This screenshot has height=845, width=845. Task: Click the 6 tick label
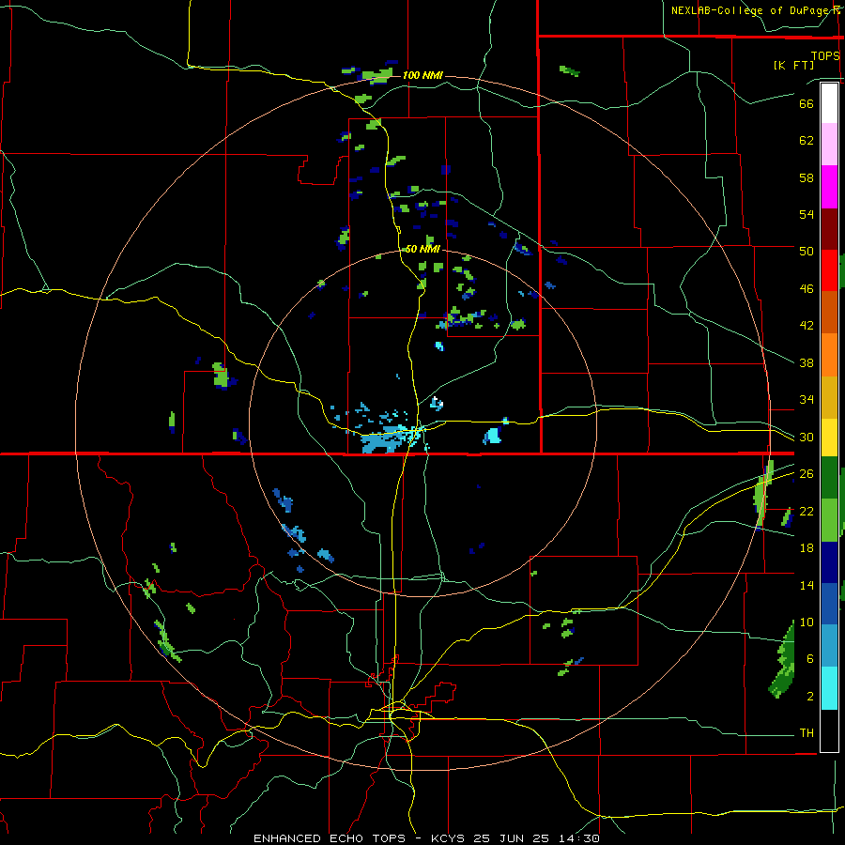coord(810,659)
